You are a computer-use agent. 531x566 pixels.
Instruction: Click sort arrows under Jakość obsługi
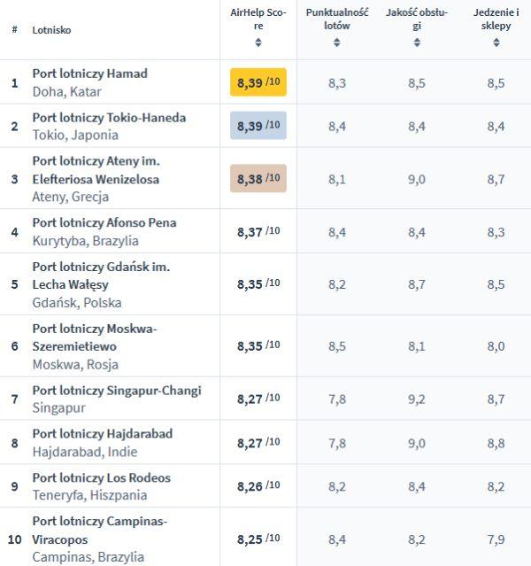click(417, 43)
